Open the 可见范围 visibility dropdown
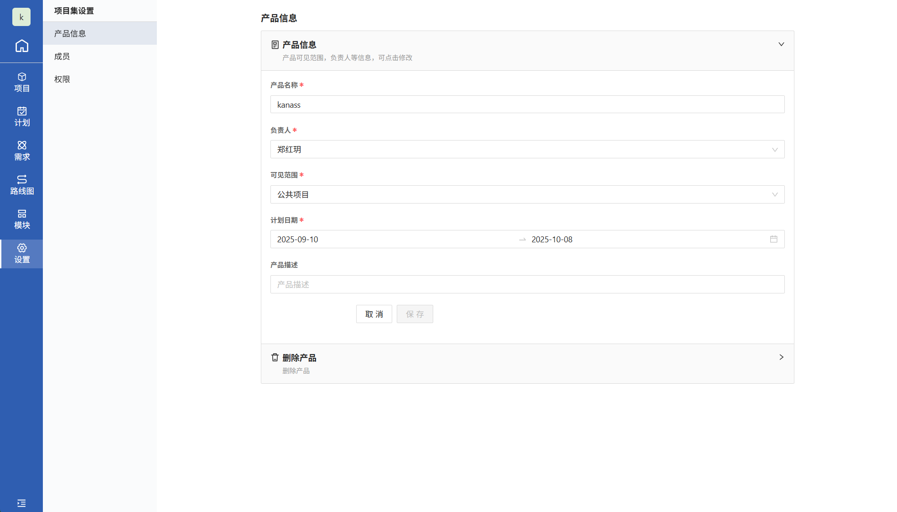897x512 pixels. coord(527,194)
